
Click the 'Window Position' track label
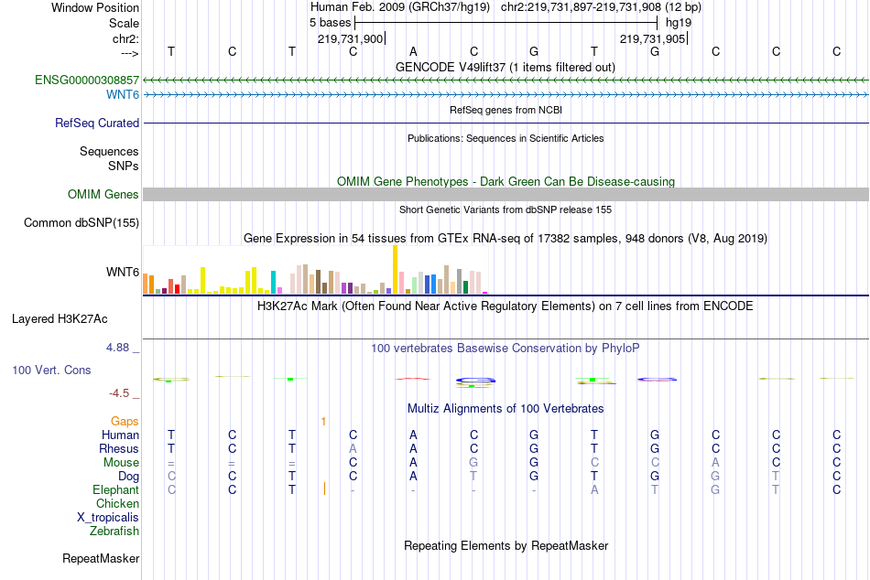[x=95, y=7]
